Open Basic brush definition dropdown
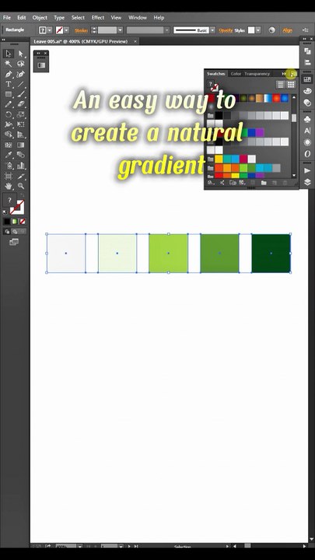This screenshot has height=560, width=315. (x=213, y=30)
